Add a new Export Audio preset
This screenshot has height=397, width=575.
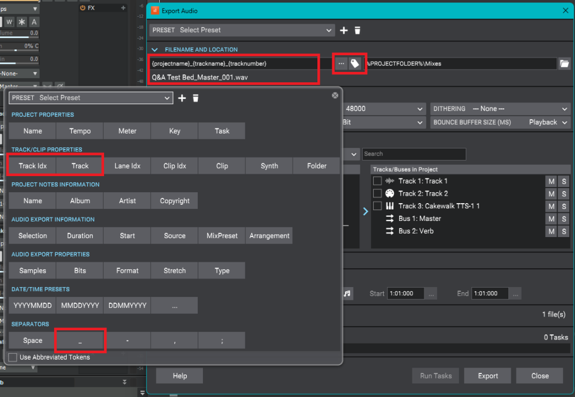click(x=344, y=30)
